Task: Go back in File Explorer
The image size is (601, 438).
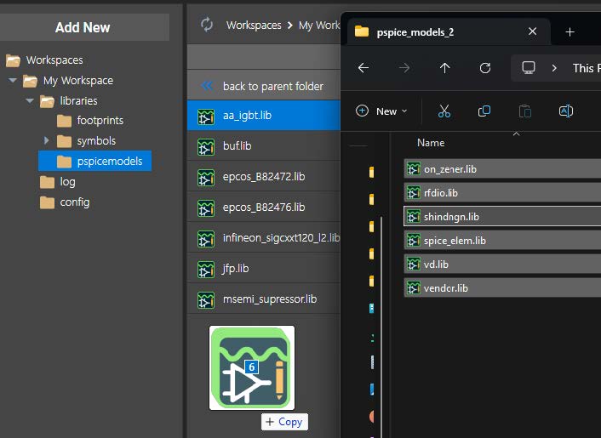Action: (x=363, y=68)
